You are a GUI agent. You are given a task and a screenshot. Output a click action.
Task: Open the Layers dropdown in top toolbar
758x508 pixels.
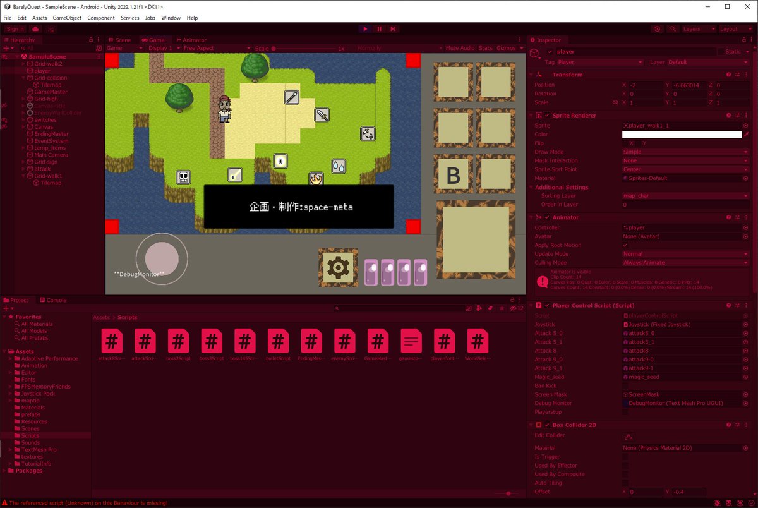coord(698,29)
